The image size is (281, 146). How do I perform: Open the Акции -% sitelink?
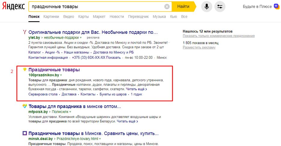click(52, 52)
